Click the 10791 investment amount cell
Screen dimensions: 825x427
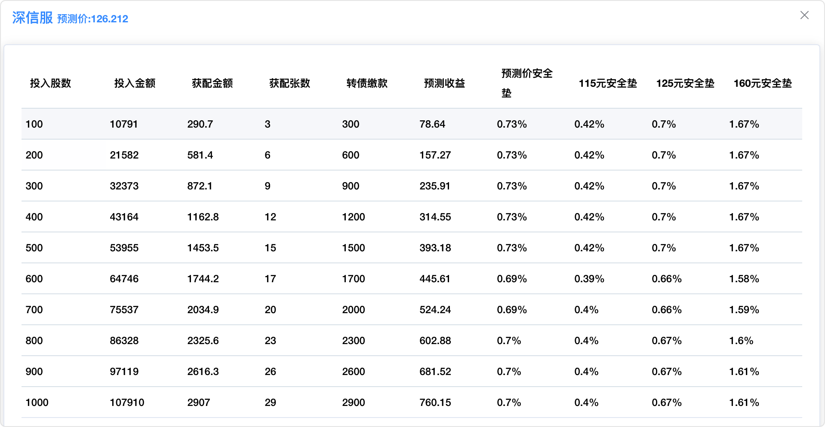[x=123, y=124]
